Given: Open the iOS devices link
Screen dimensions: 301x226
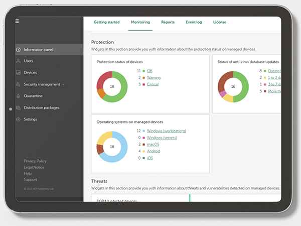Looking at the screenshot, I should 149,158.
